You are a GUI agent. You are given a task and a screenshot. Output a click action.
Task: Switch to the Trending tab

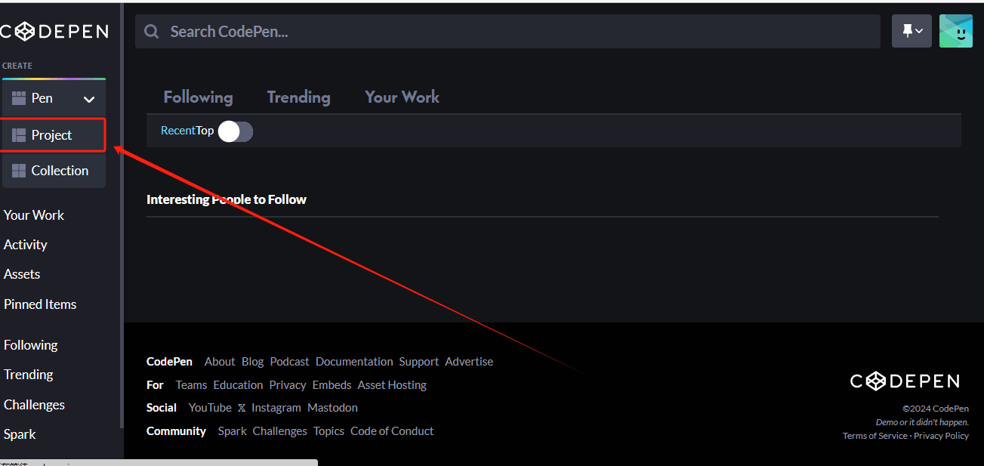pyautogui.click(x=298, y=97)
